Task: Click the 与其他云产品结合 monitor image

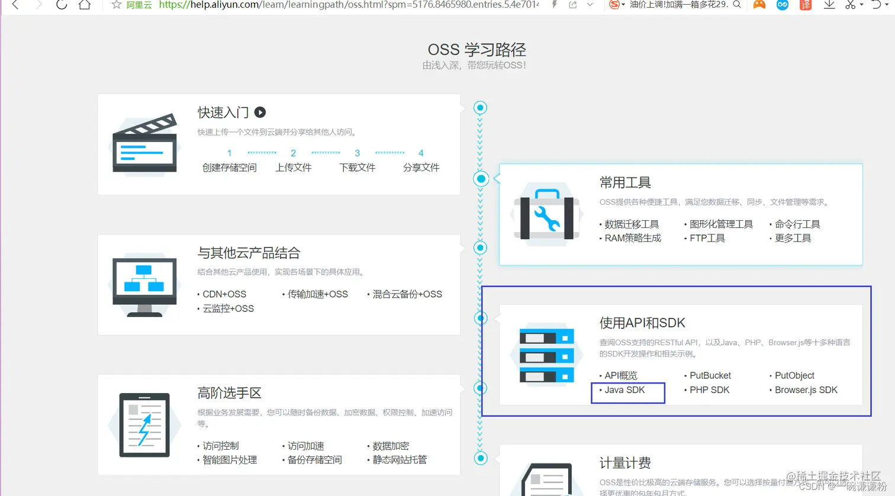Action: (x=144, y=285)
